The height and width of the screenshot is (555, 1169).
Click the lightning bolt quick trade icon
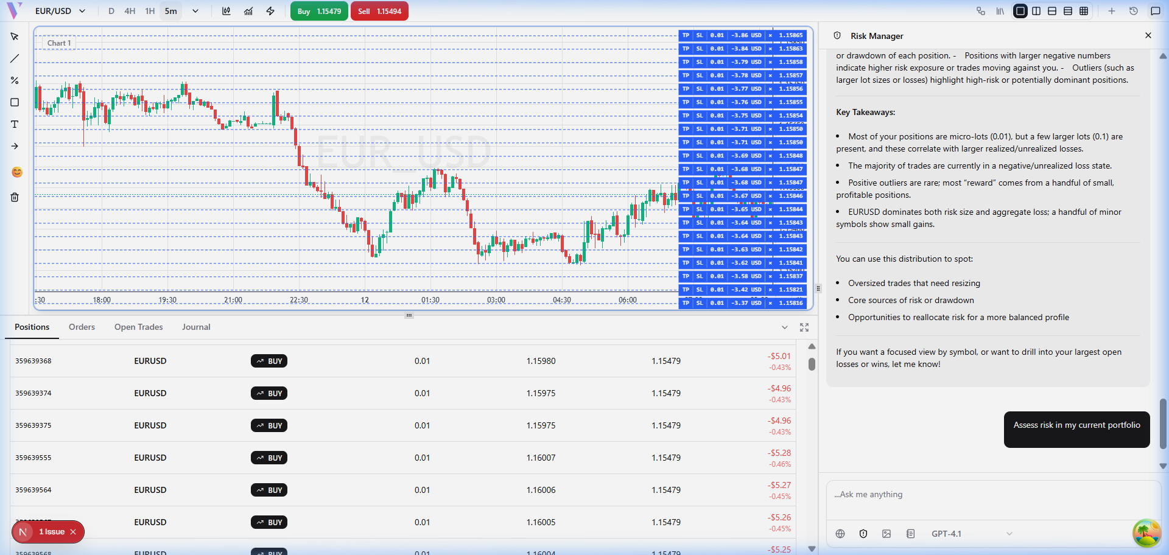270,11
